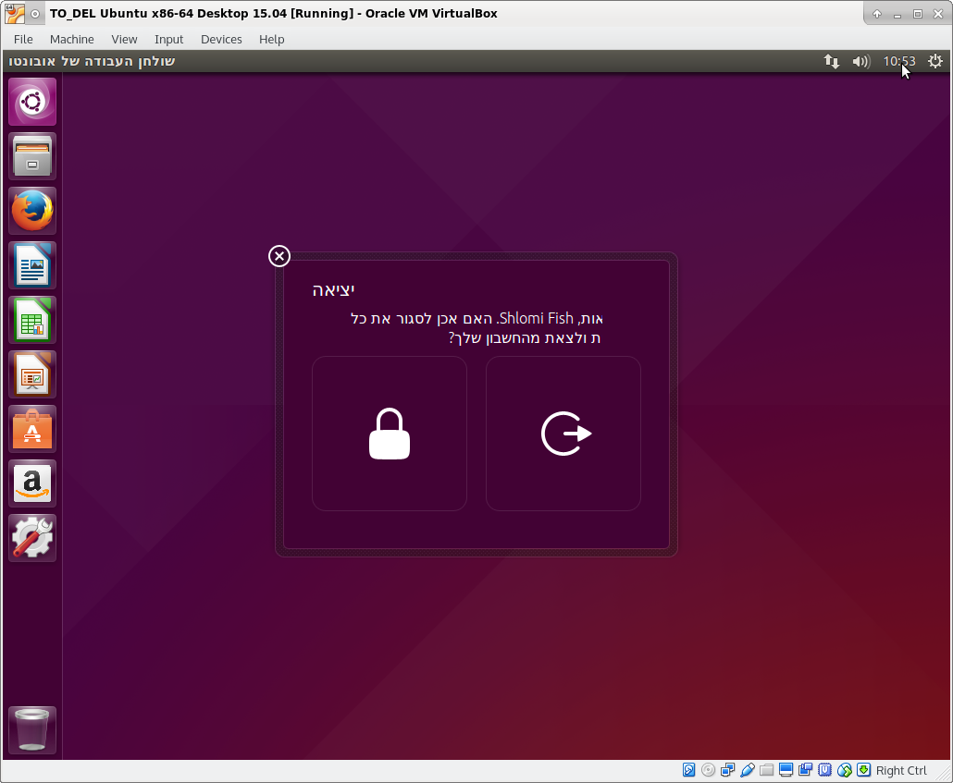953x783 pixels.
Task: Open the Ubuntu Dash search launcher
Action: coord(32,102)
